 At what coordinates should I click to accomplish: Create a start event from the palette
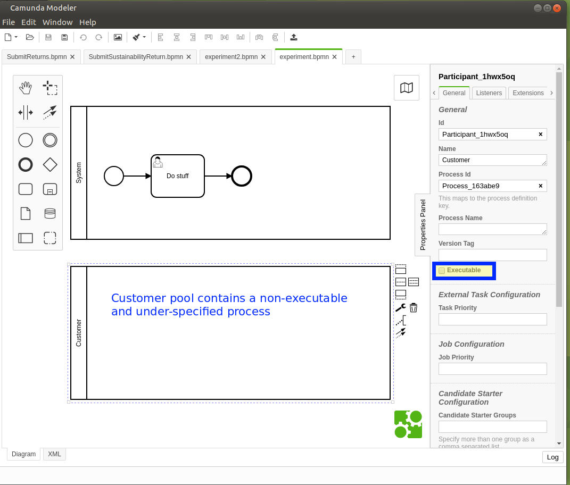point(26,140)
